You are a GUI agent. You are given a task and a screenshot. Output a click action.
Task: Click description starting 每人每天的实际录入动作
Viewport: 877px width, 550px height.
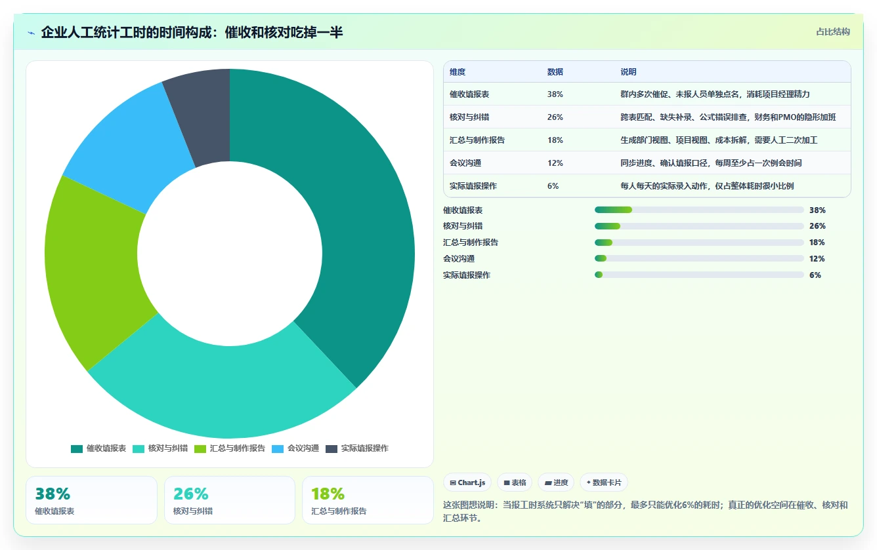pos(707,186)
